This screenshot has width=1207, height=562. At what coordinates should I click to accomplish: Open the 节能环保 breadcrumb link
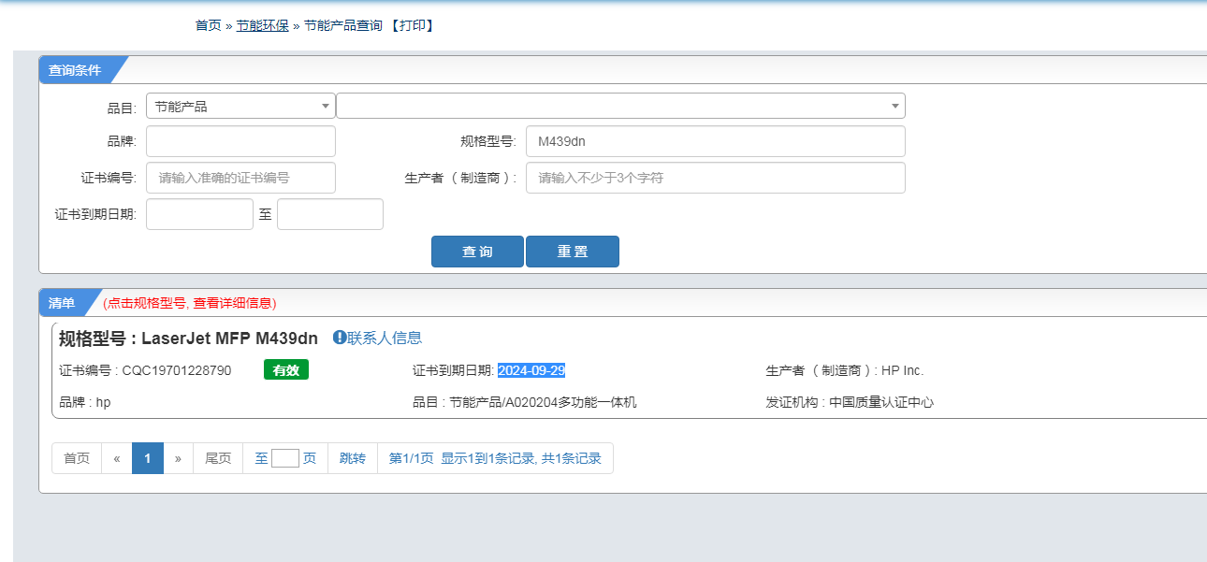tap(262, 25)
